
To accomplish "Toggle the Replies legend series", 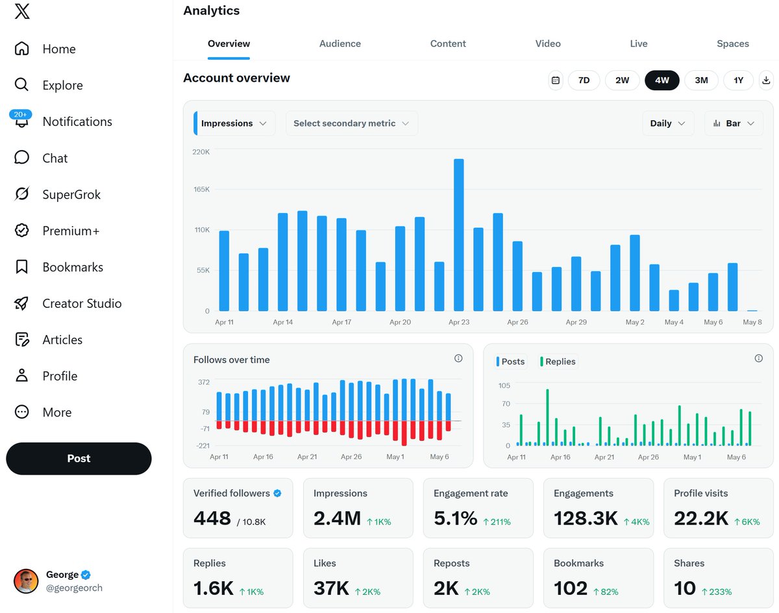I will [558, 362].
